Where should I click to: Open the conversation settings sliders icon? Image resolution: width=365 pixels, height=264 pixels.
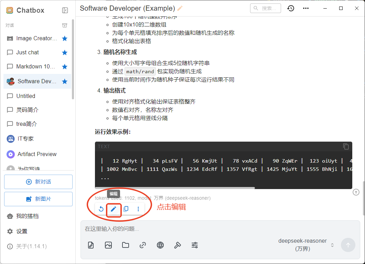pyautogui.click(x=195, y=245)
